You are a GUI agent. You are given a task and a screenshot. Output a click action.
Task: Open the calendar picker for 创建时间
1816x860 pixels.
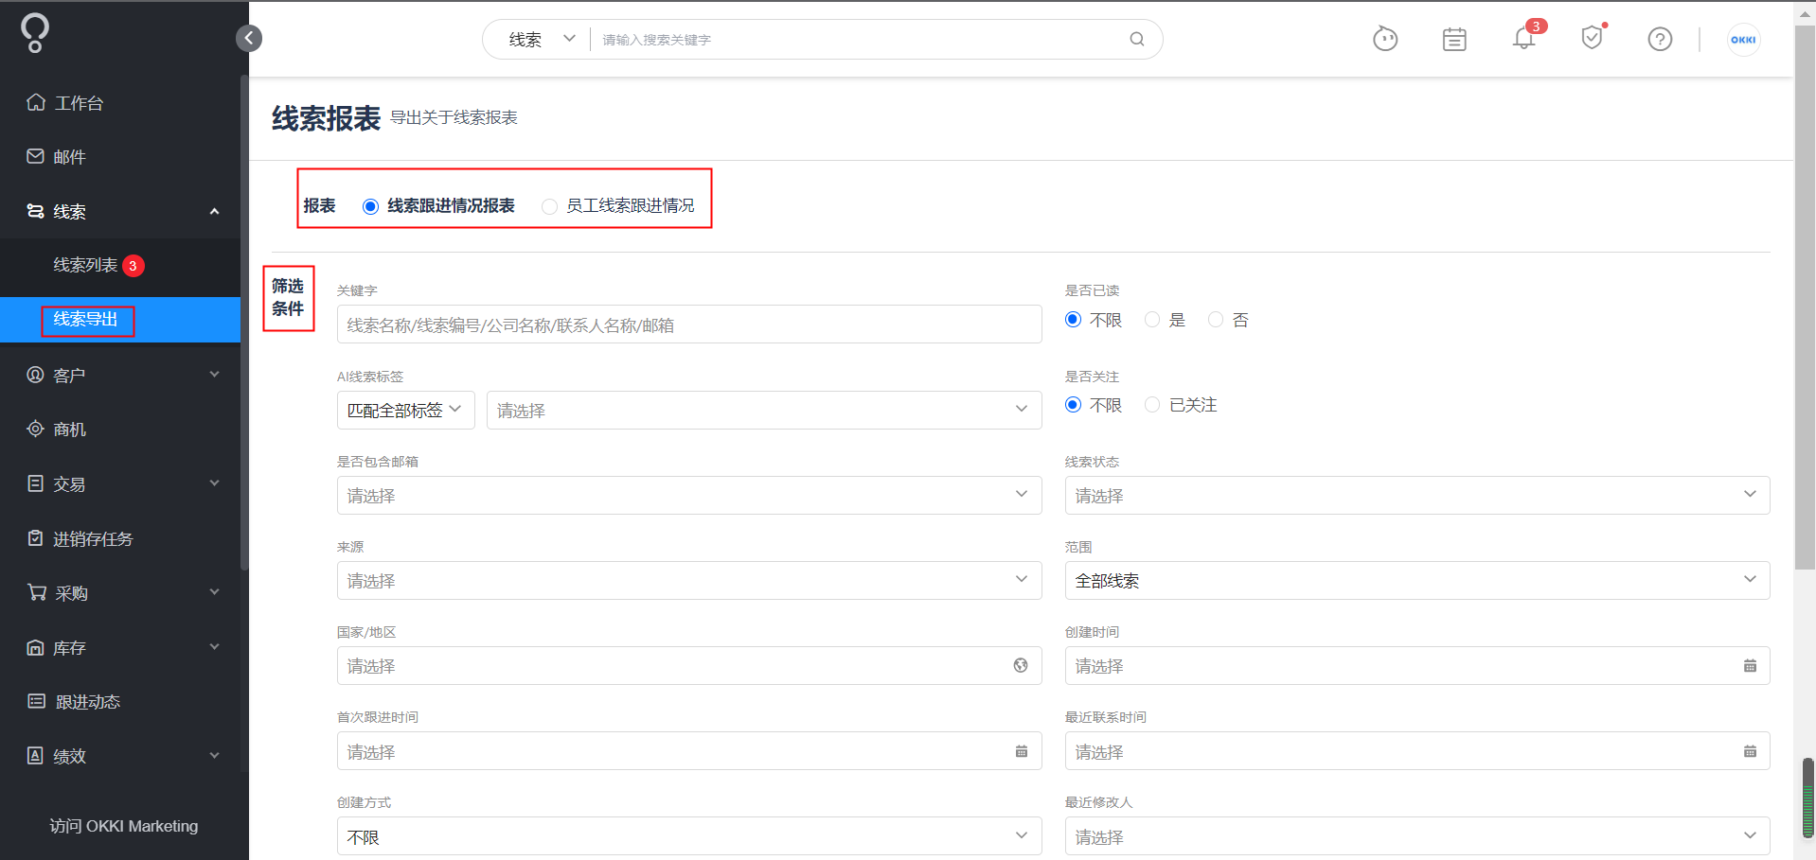coord(1750,665)
